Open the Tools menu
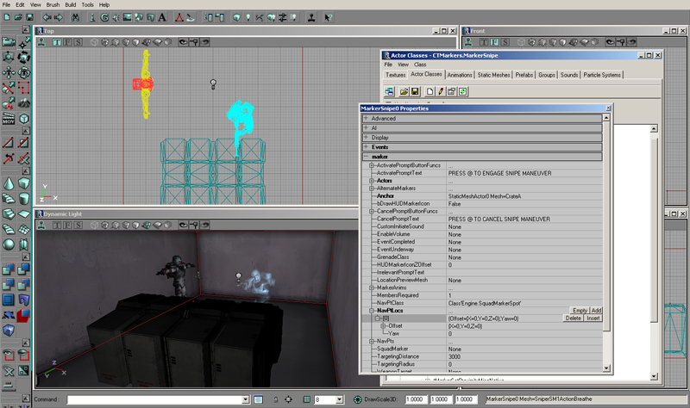The image size is (690, 408). tap(88, 5)
